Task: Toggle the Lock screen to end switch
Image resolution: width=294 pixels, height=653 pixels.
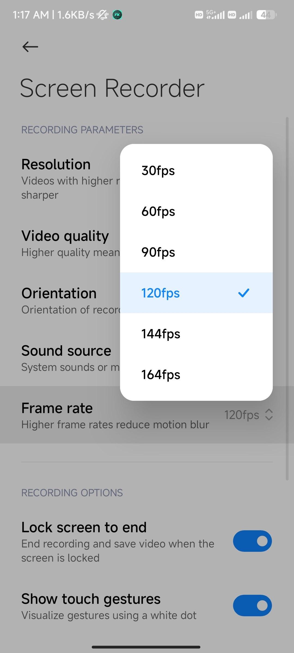Action: 252,541
